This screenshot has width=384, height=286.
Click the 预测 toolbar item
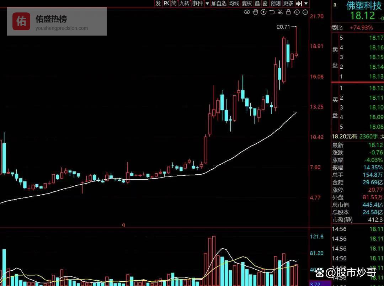click(275, 4)
